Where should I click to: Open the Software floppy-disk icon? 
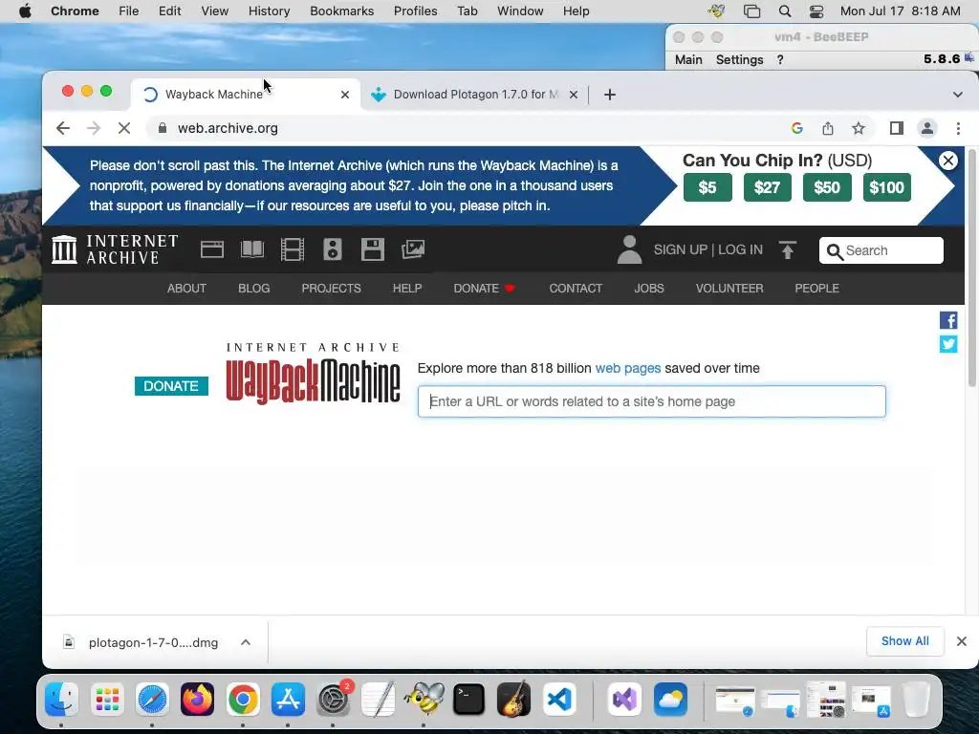(372, 249)
